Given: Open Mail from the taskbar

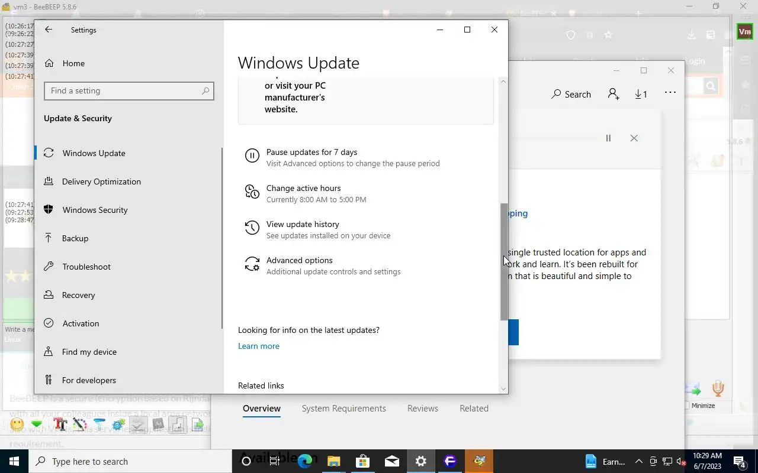Looking at the screenshot, I should coord(391,461).
